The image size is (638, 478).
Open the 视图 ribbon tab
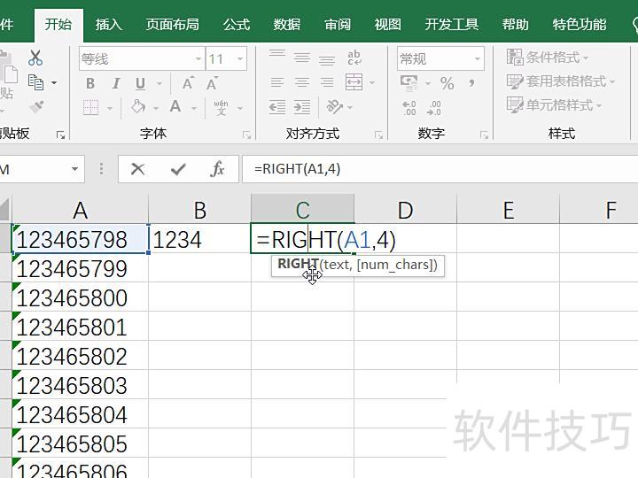(388, 25)
